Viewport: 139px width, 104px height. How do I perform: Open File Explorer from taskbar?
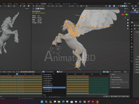point(59,102)
